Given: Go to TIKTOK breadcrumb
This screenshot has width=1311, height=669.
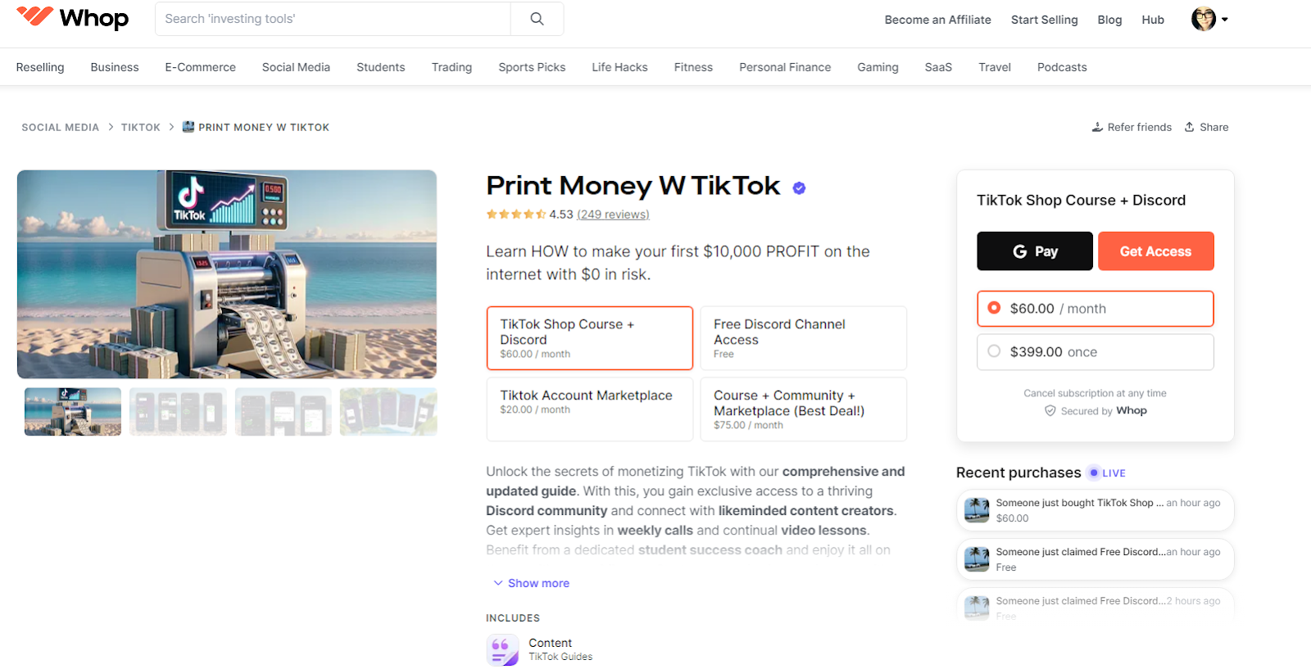Looking at the screenshot, I should click(x=141, y=127).
